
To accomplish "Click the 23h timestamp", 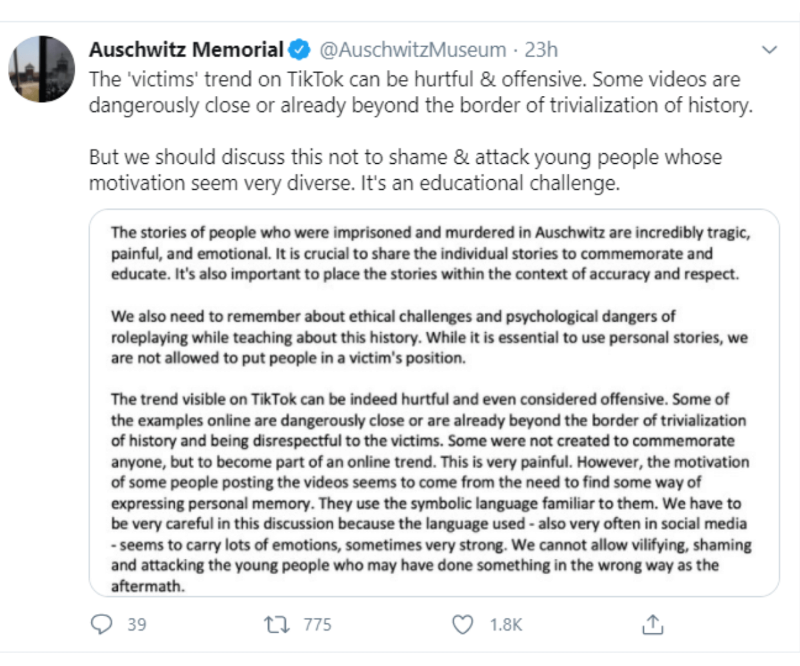I will click(541, 49).
